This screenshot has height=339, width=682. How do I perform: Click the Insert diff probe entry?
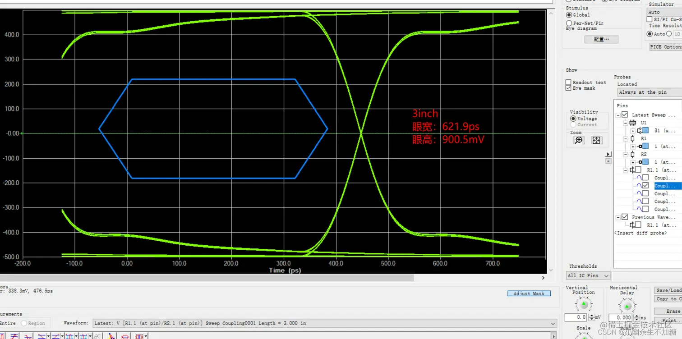[641, 233]
